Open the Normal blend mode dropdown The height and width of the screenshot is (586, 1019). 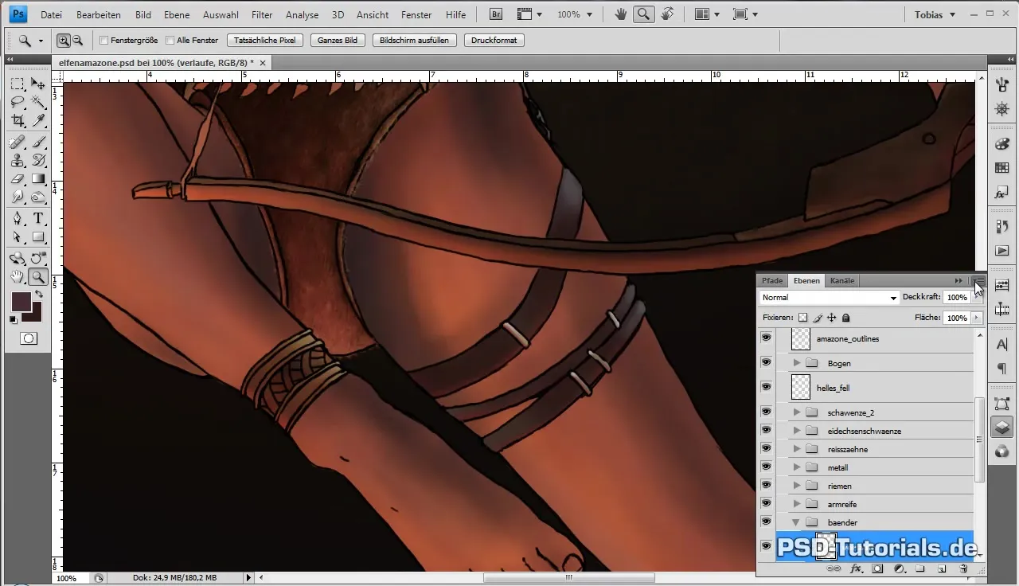pos(829,298)
